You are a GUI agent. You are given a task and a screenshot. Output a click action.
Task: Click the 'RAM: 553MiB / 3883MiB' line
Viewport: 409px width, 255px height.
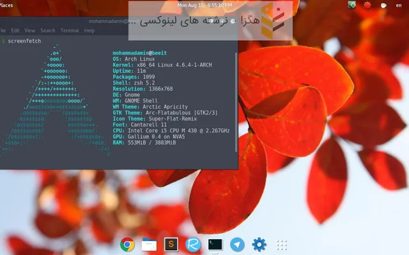click(x=144, y=143)
